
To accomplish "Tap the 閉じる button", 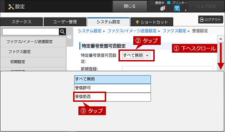I will tap(130, 6).
